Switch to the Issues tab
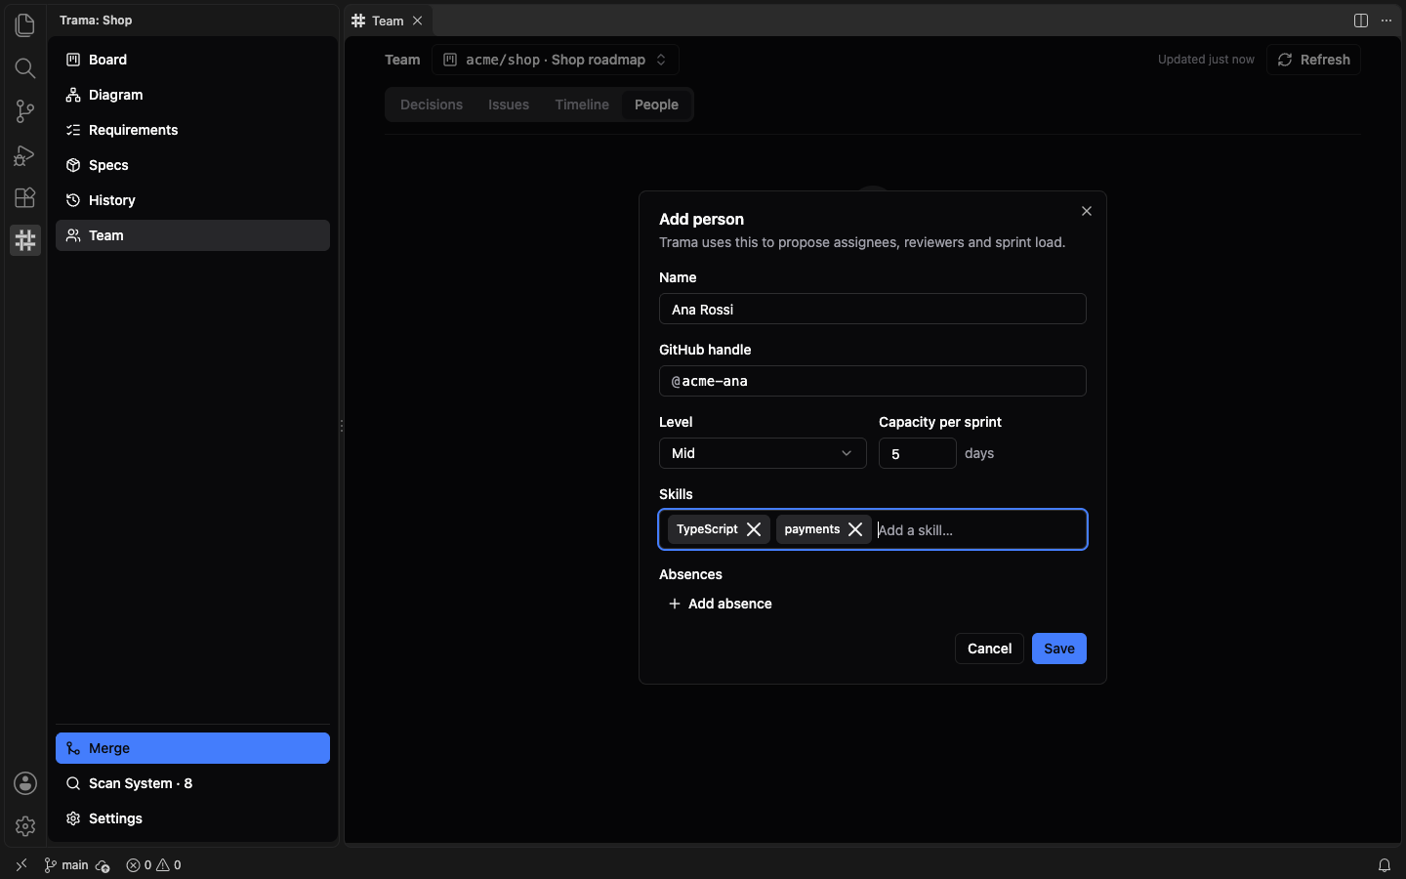The width and height of the screenshot is (1406, 879). [509, 105]
